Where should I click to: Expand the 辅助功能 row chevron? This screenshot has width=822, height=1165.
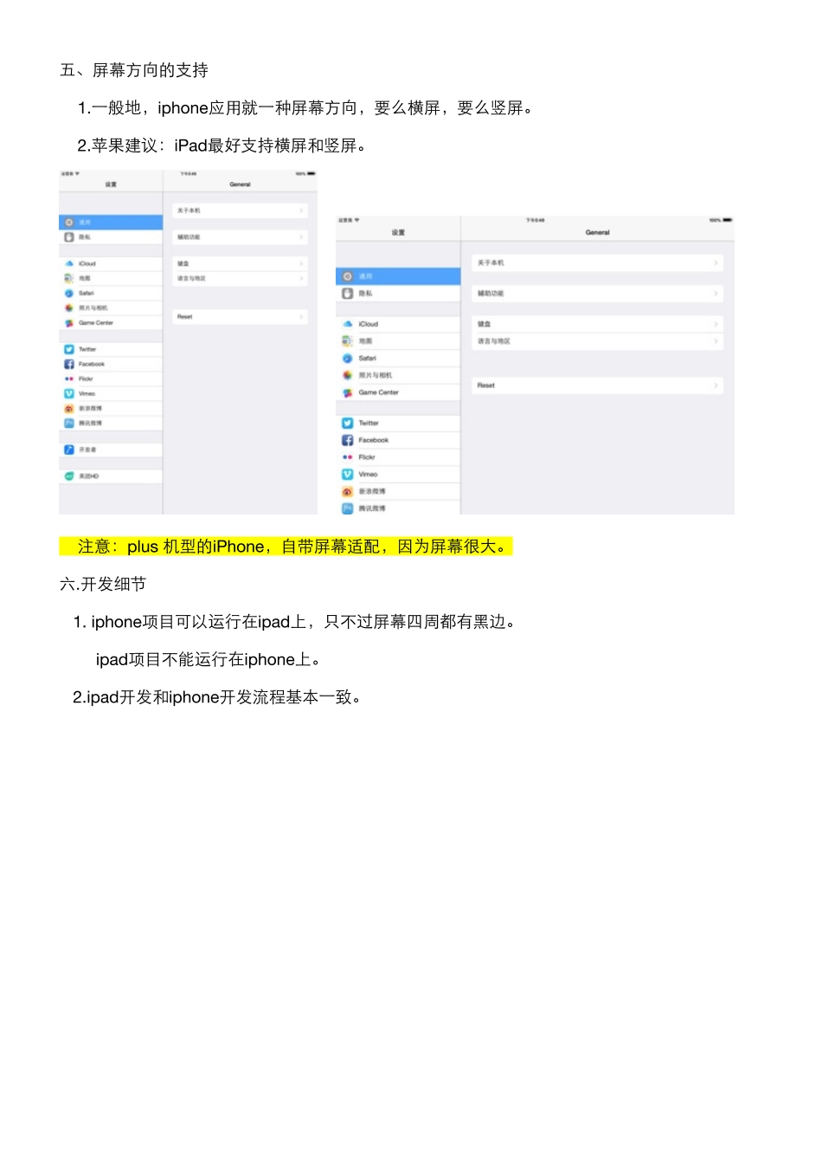(x=301, y=237)
